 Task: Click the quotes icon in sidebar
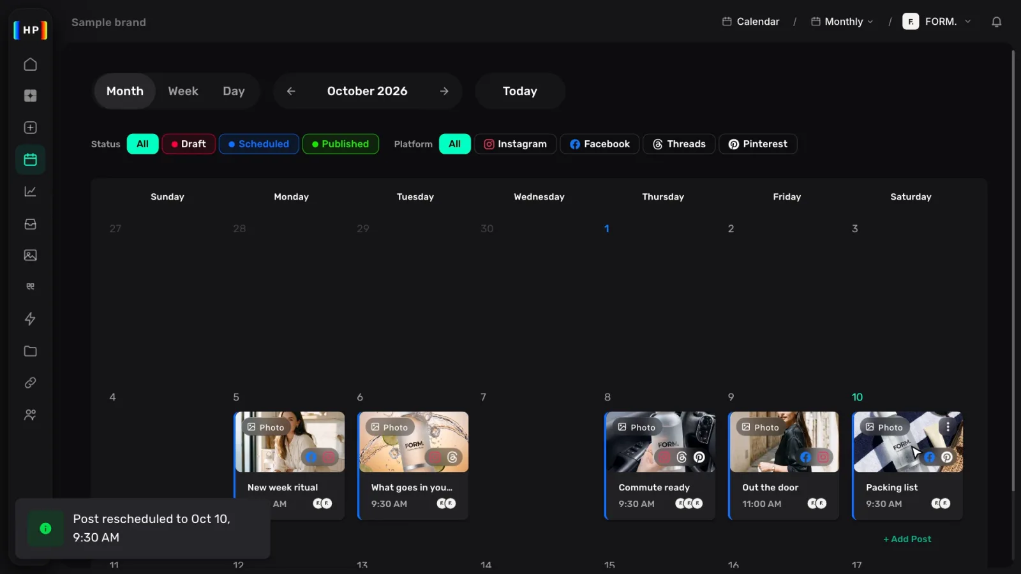30,286
